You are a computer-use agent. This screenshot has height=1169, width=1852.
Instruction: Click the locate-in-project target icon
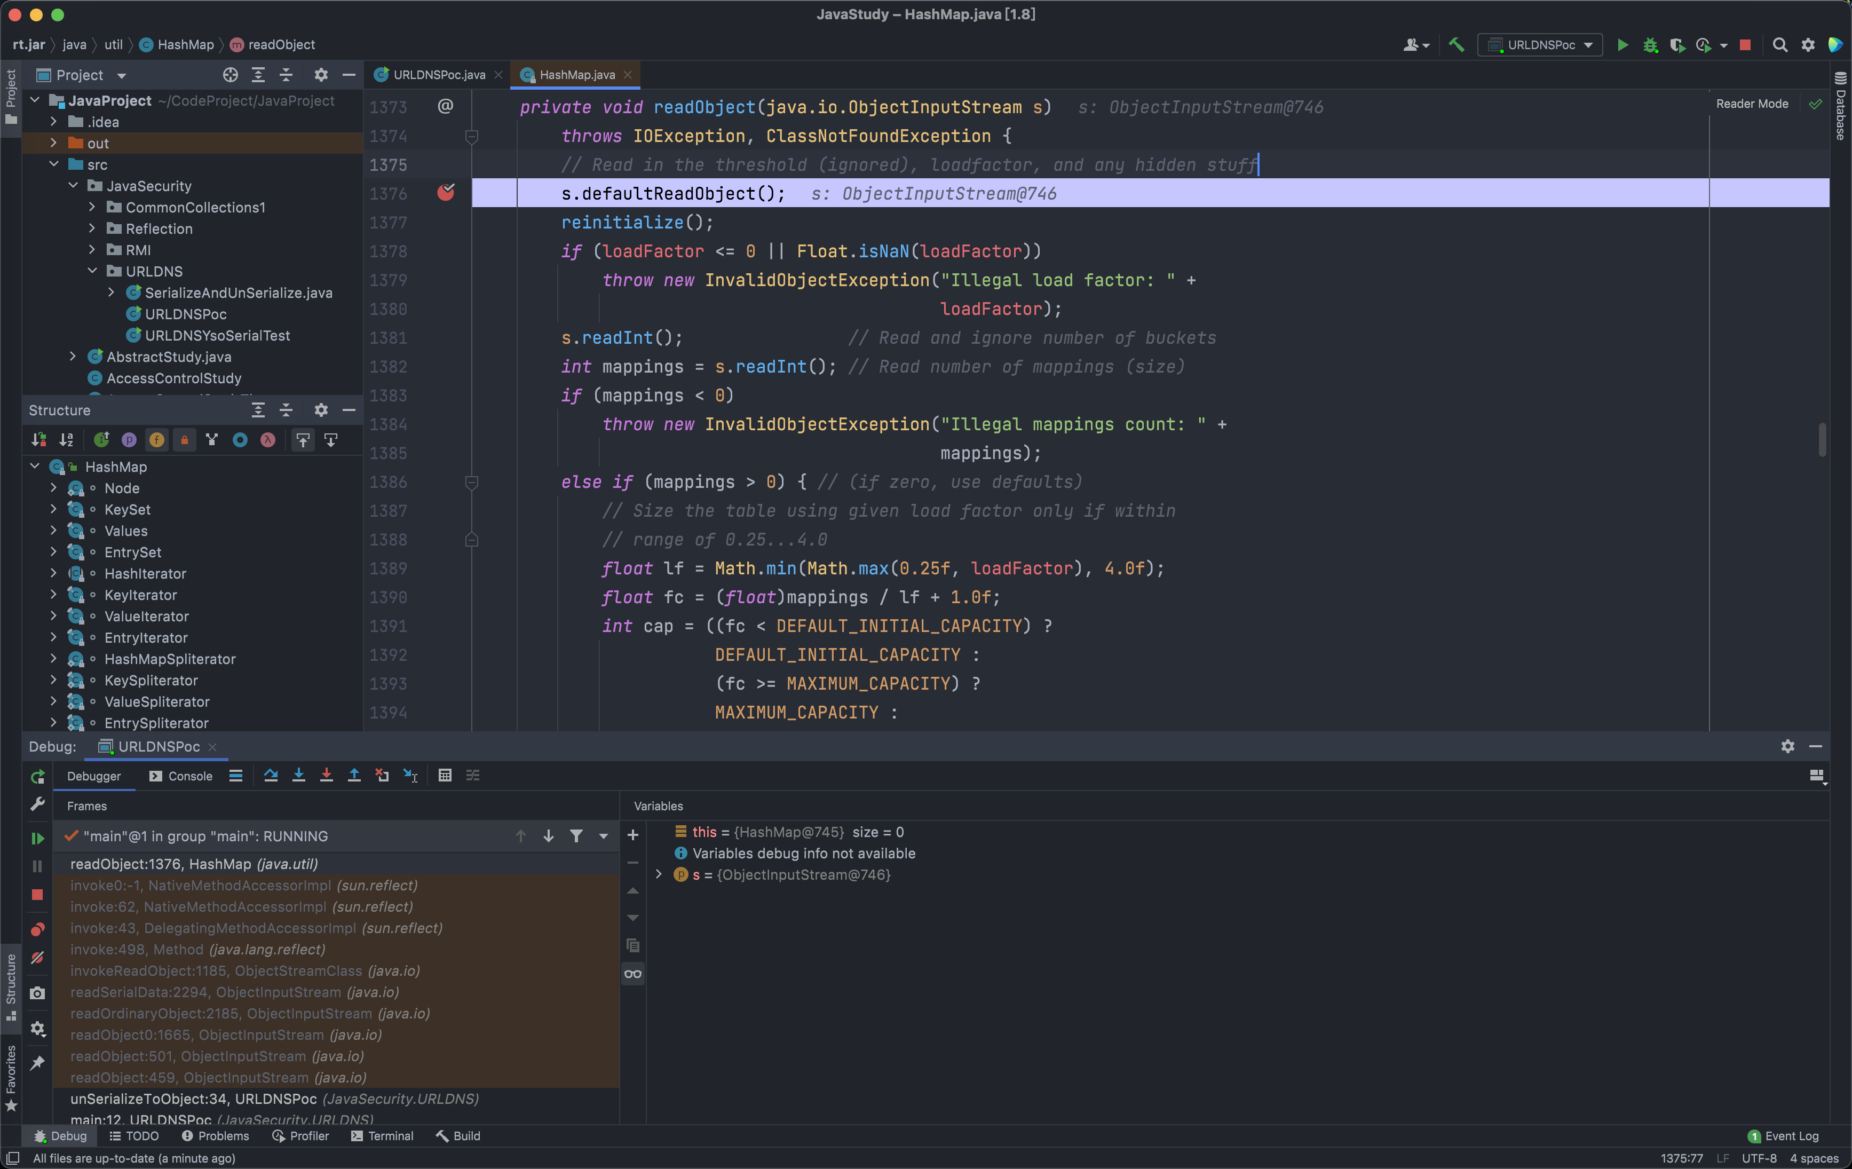click(230, 75)
